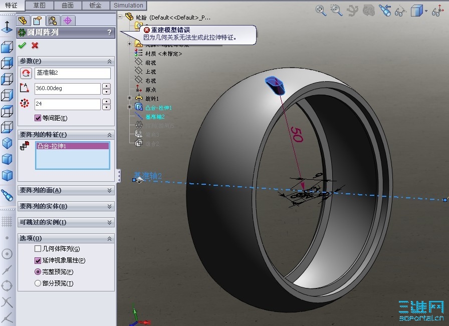Click the 旋转1 revolve feature icon
The height and width of the screenshot is (326, 449).
point(139,98)
